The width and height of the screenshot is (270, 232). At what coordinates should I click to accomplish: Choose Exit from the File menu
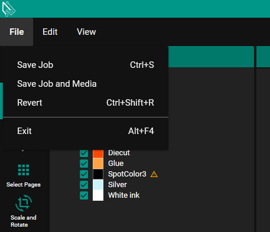[86, 131]
